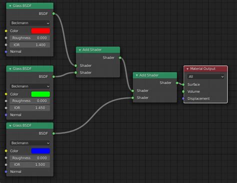The image size is (237, 183).
Task: Collapse the first Add Shader node
Action: [x=80, y=50]
